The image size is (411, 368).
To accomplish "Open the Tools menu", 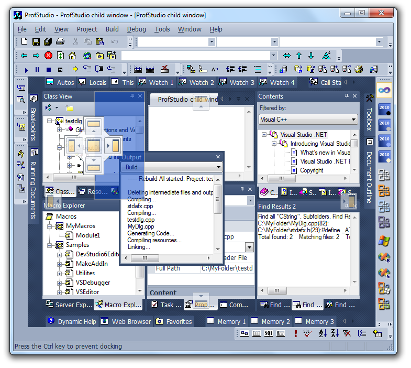I will pyautogui.click(x=162, y=29).
